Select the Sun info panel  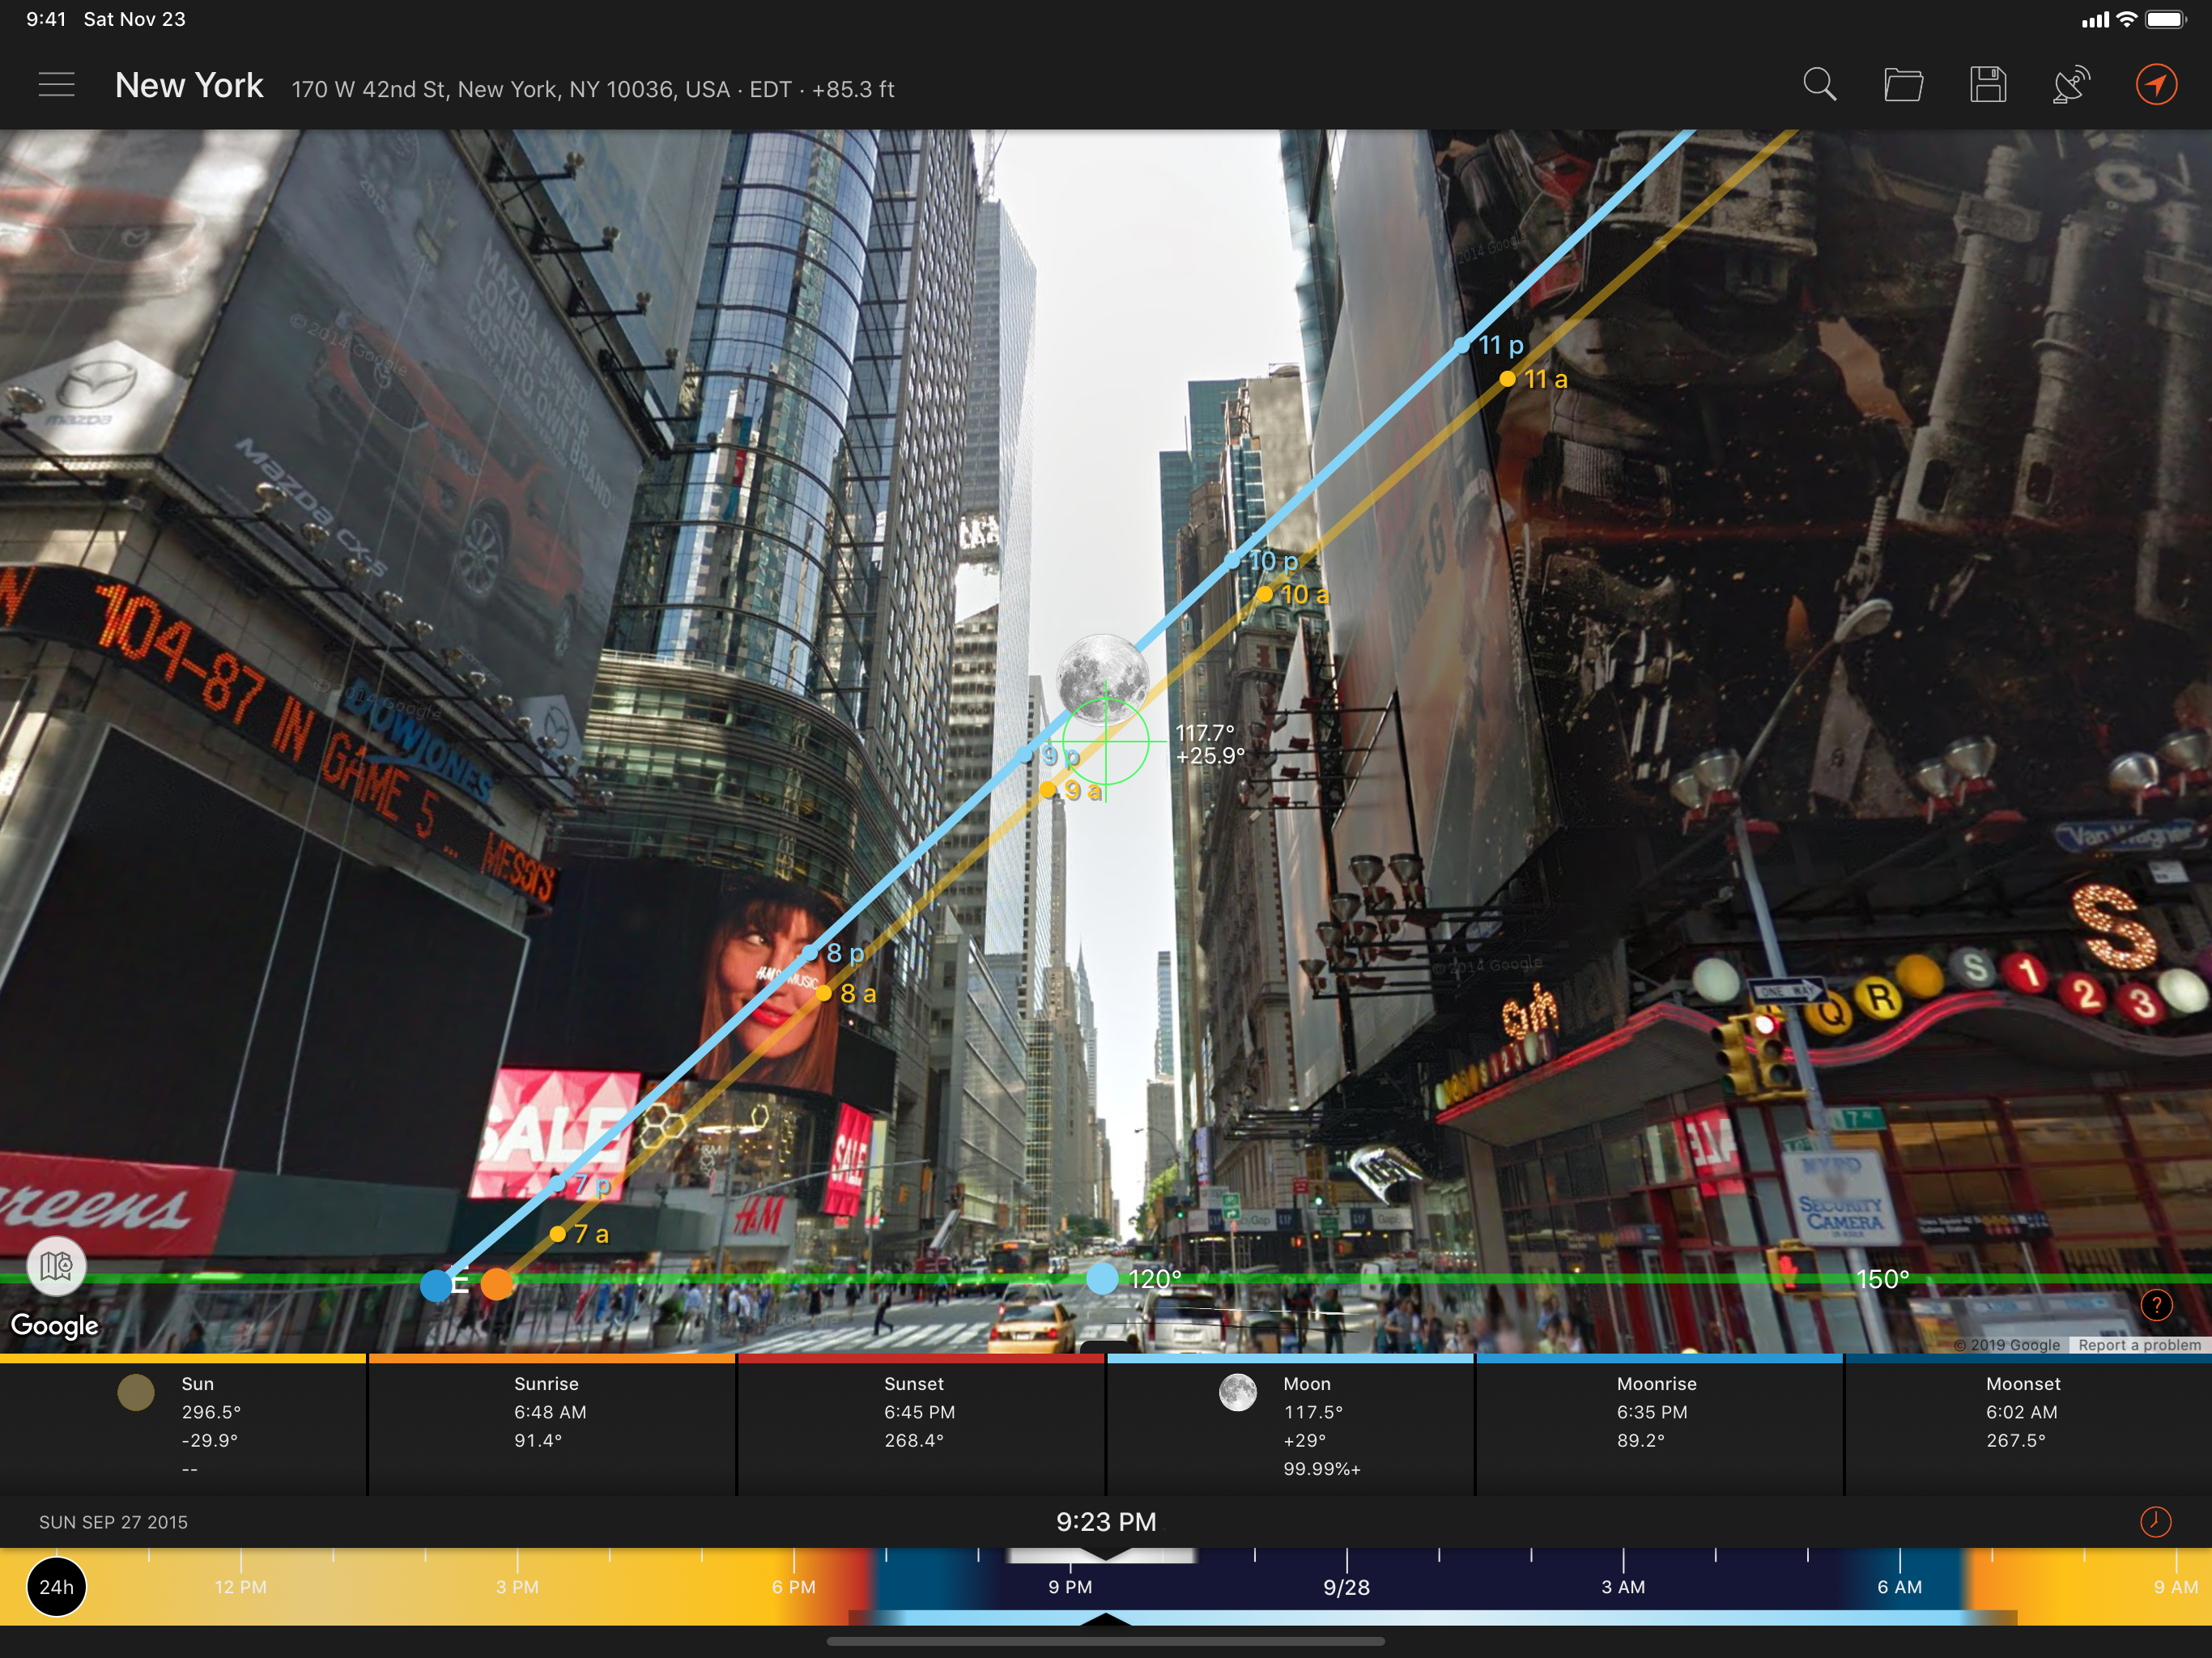click(183, 1426)
